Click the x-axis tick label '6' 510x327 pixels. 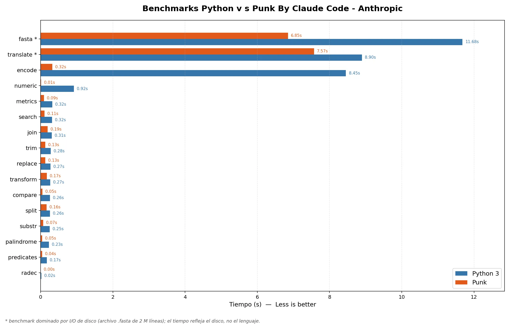click(x=257, y=297)
